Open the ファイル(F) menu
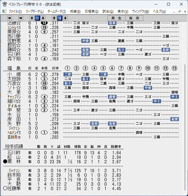The width and height of the screenshot is (188, 196). click(x=15, y=11)
